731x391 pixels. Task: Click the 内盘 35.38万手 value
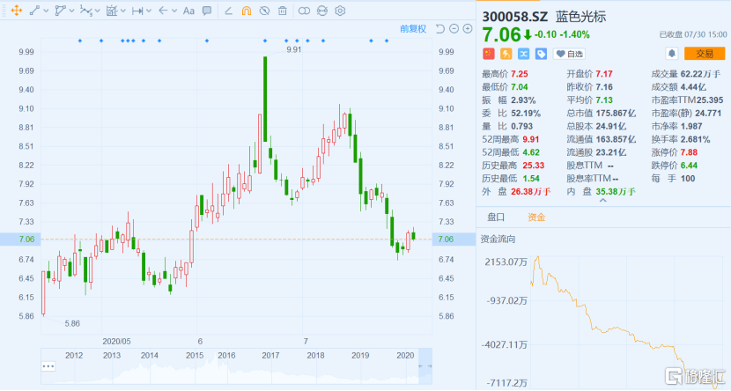616,192
